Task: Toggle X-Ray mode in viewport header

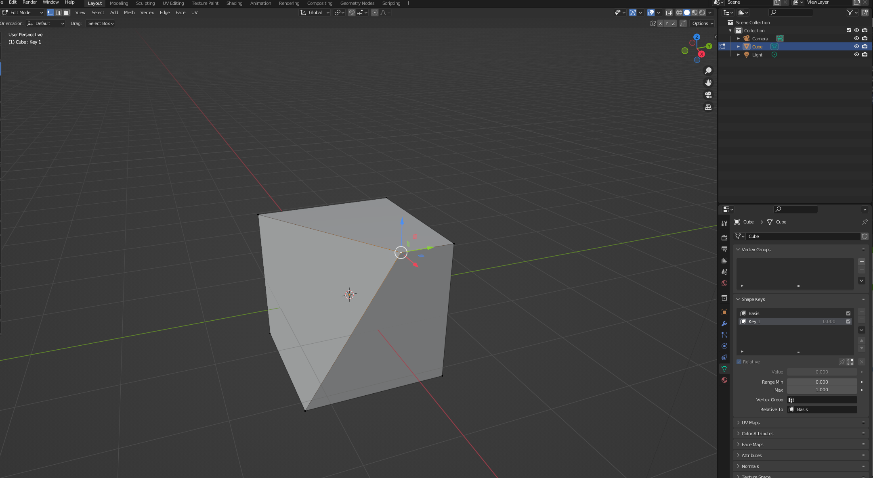Action: point(670,13)
